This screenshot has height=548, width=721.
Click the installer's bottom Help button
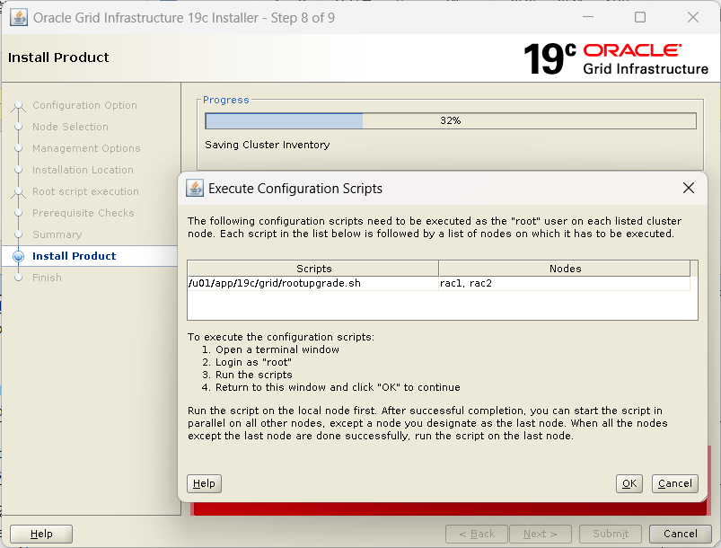coord(41,534)
